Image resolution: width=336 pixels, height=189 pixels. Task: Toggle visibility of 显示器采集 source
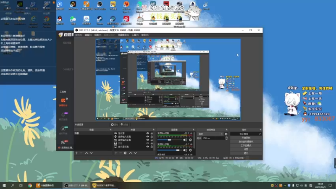tap(148, 147)
